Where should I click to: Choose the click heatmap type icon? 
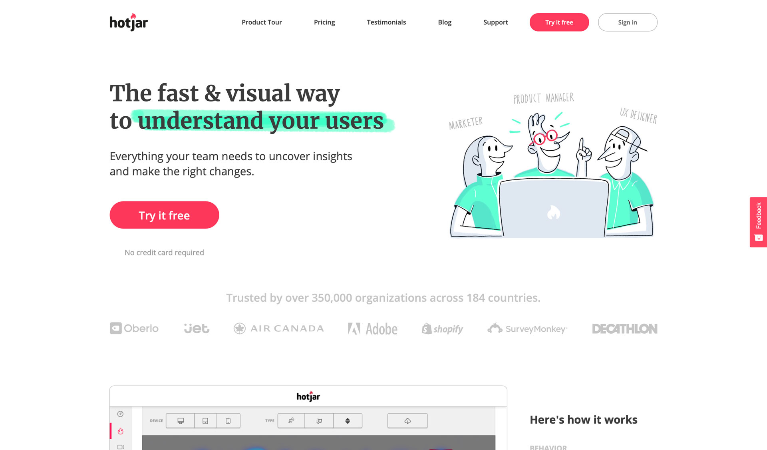pyautogui.click(x=291, y=421)
